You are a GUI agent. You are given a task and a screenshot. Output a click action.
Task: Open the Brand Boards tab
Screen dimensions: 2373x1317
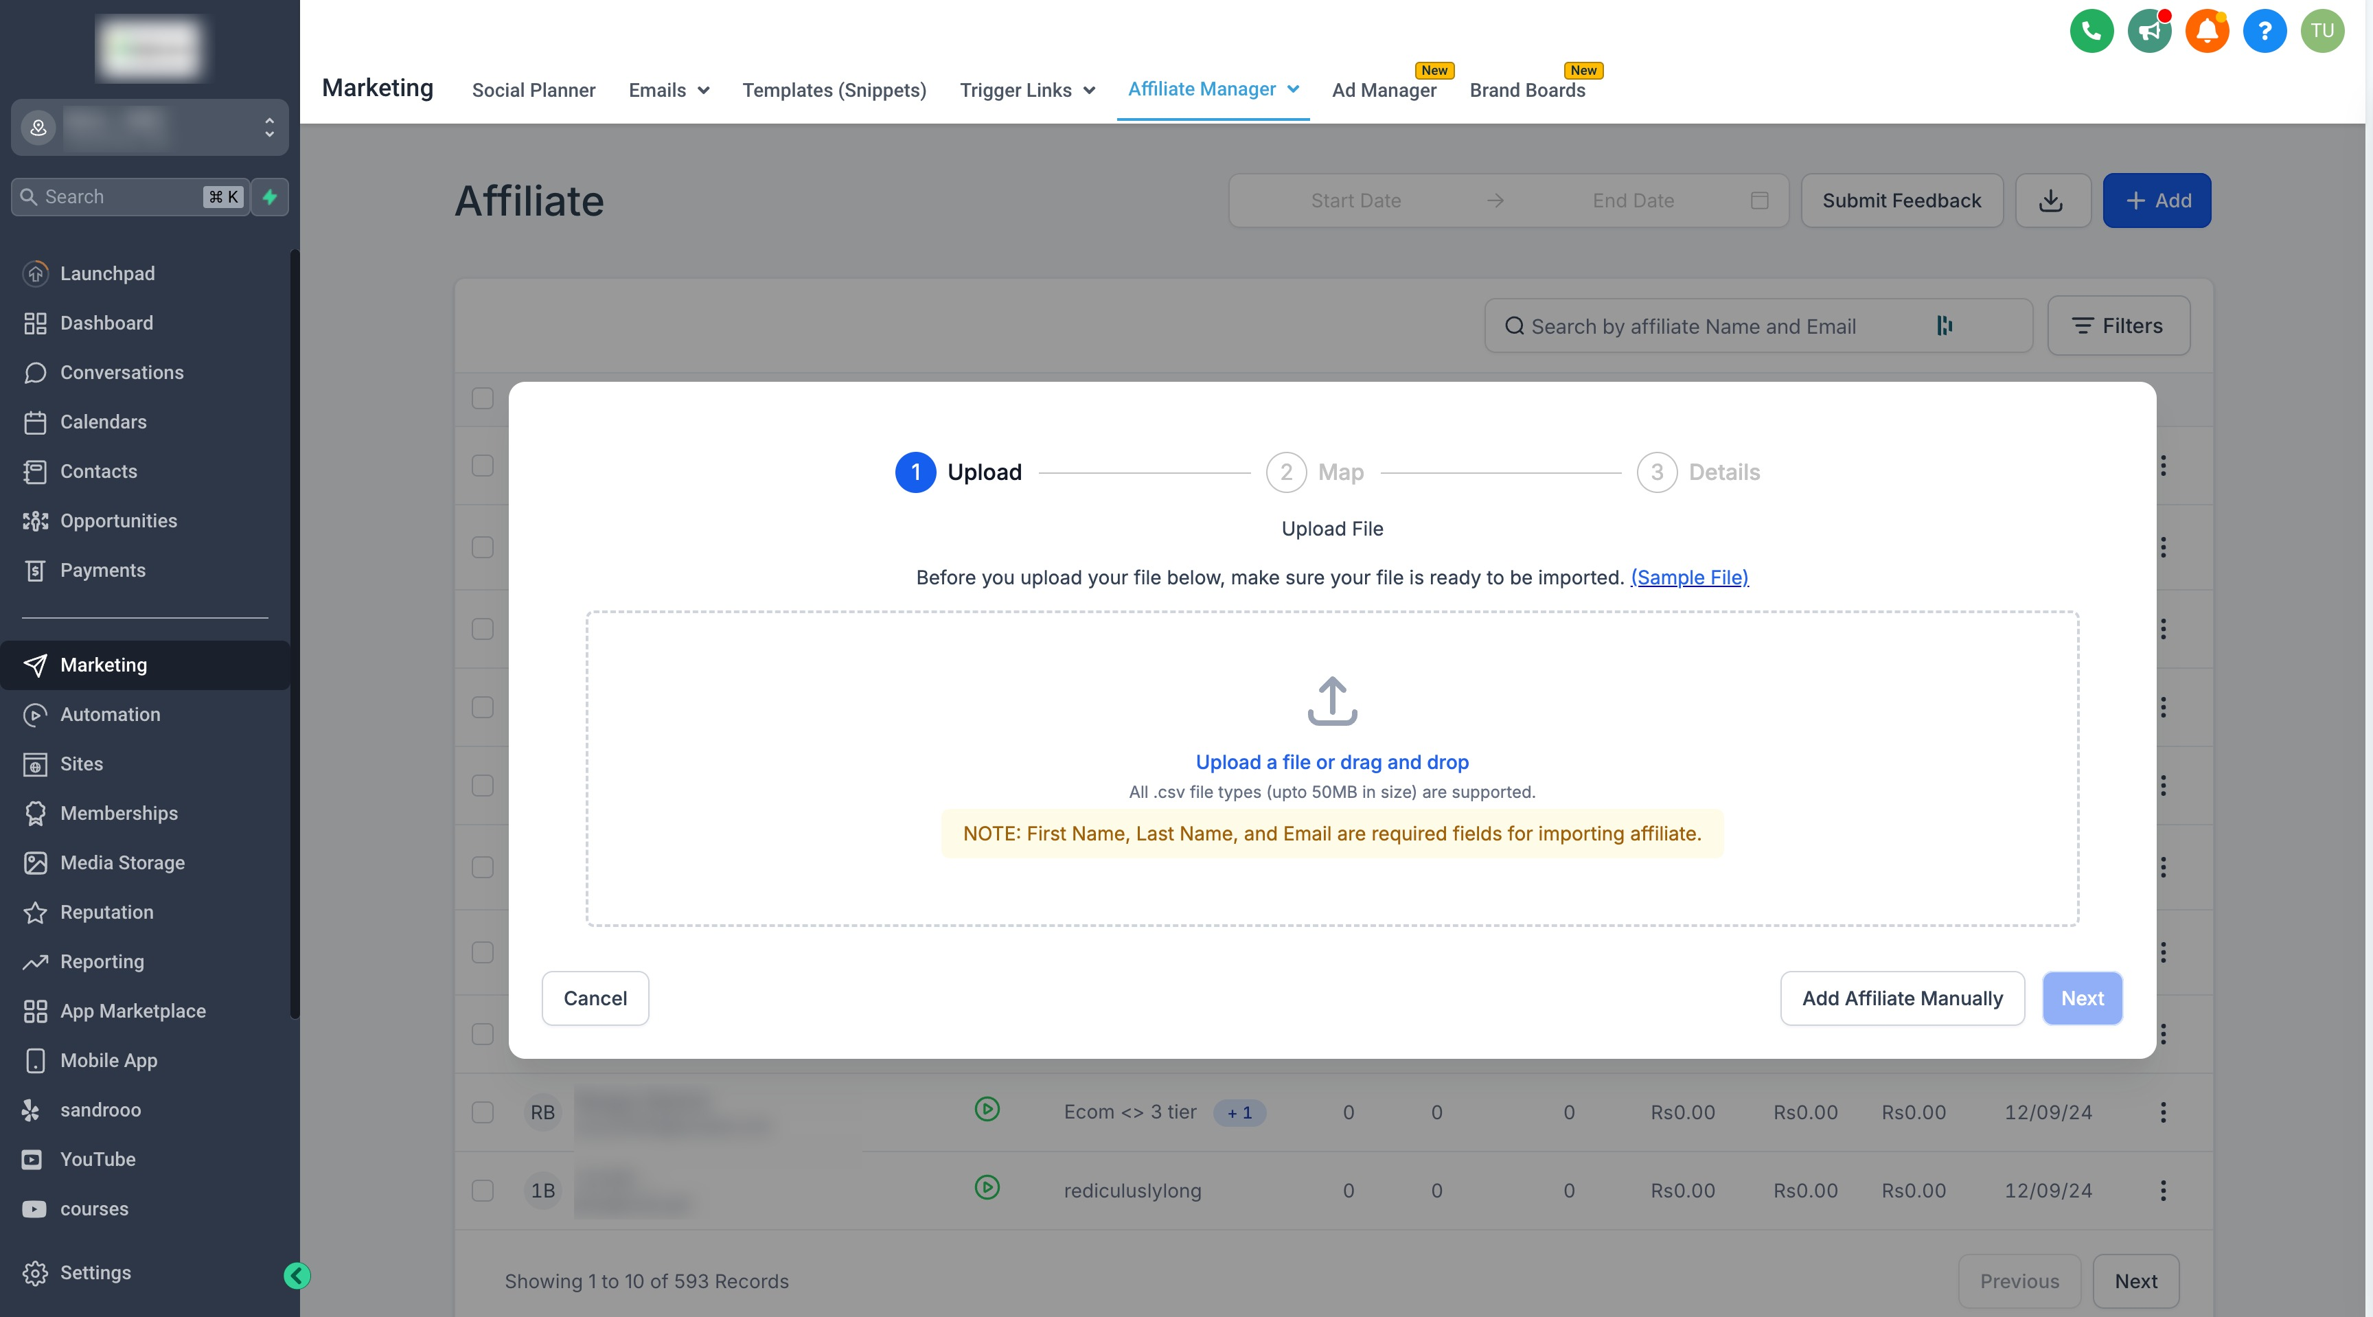click(x=1526, y=90)
